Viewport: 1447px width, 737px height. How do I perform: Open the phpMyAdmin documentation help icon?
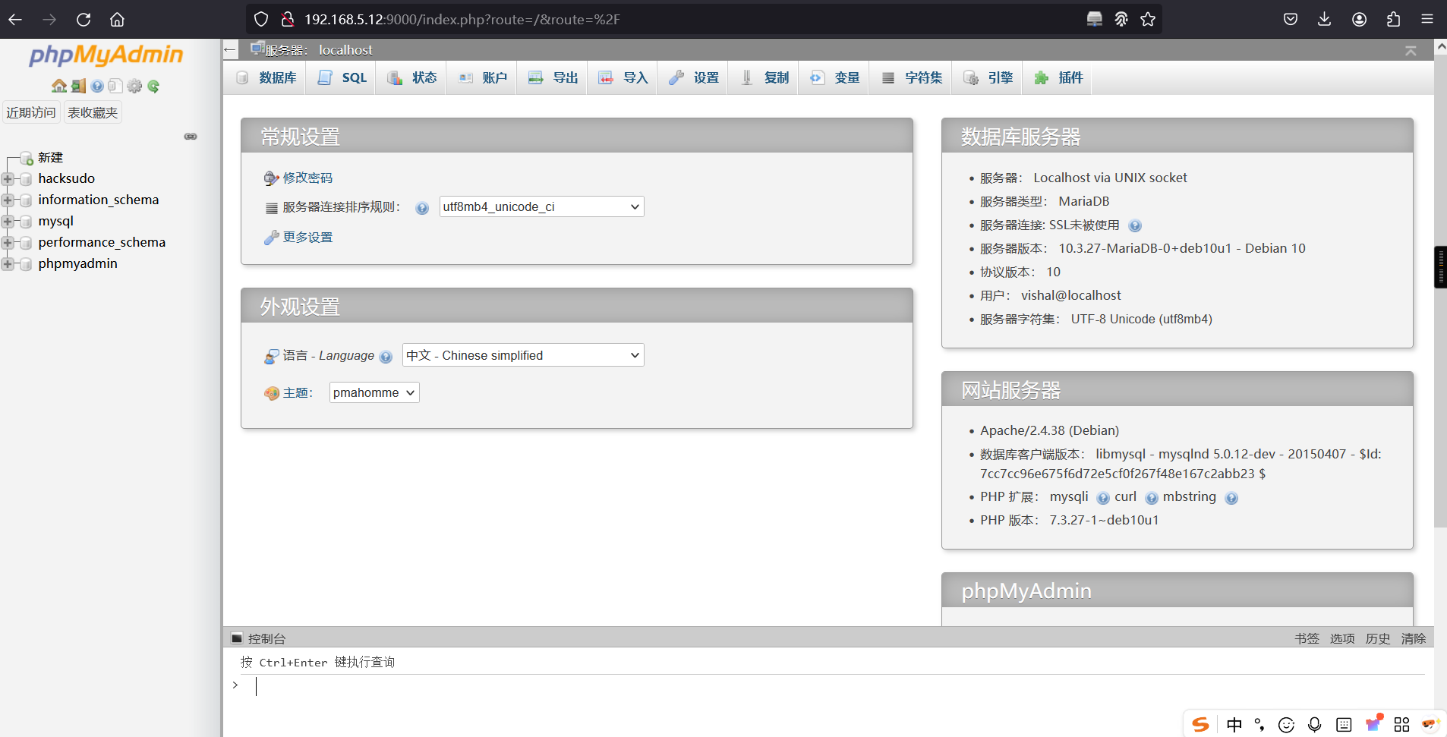click(x=97, y=86)
